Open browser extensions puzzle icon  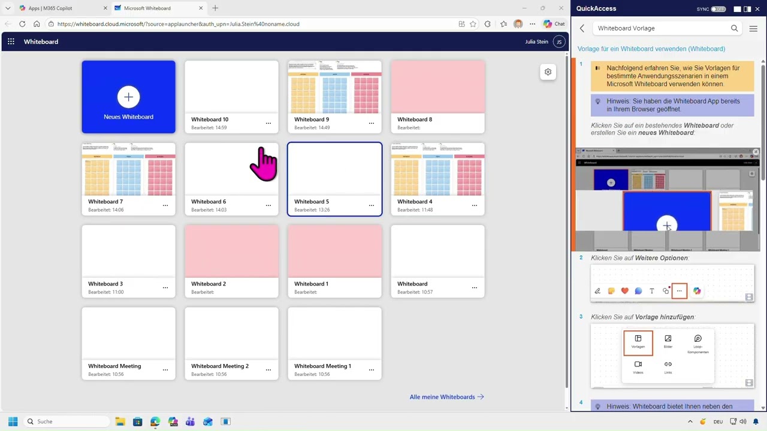click(x=487, y=24)
